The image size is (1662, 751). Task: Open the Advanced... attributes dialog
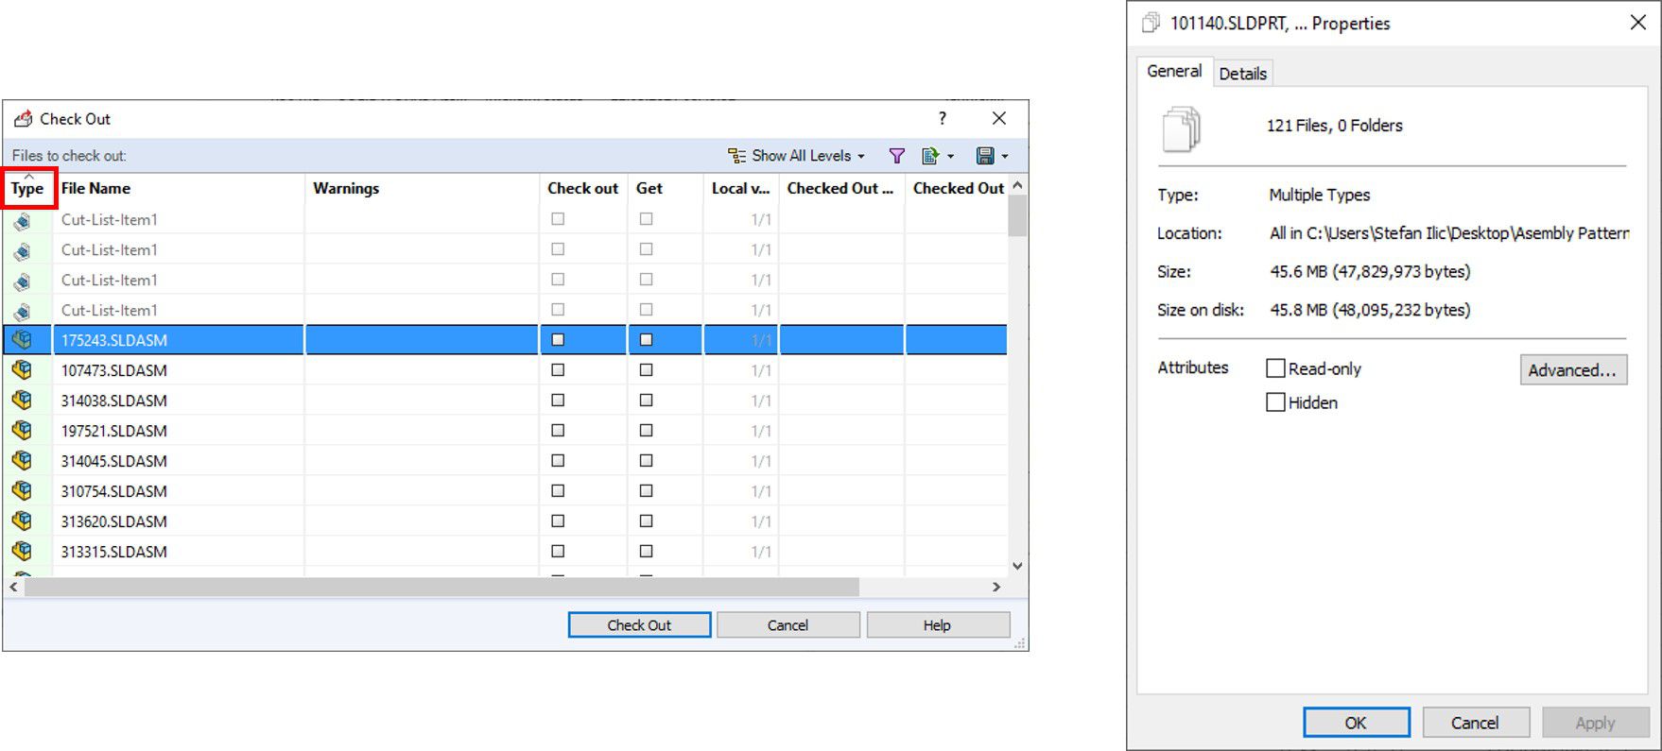coord(1573,370)
